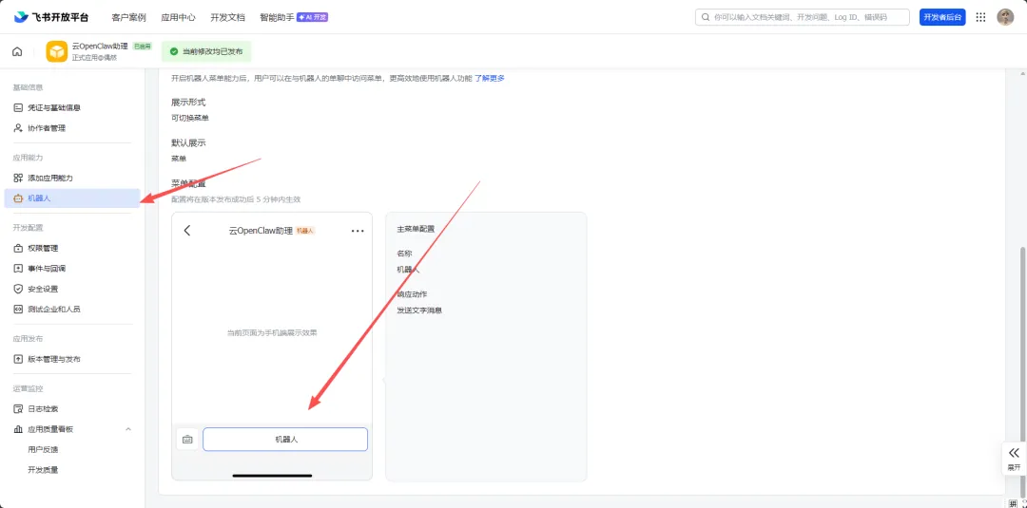Open the apps grid launcher icon
Image resolution: width=1027 pixels, height=508 pixels.
(x=980, y=17)
